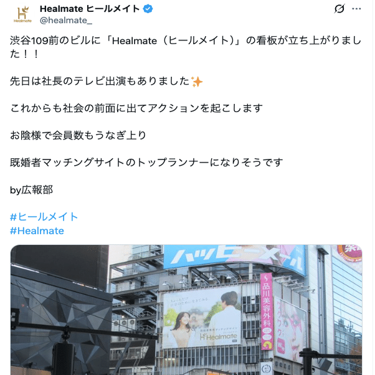Open the three-dot more options menu

pos(356,9)
